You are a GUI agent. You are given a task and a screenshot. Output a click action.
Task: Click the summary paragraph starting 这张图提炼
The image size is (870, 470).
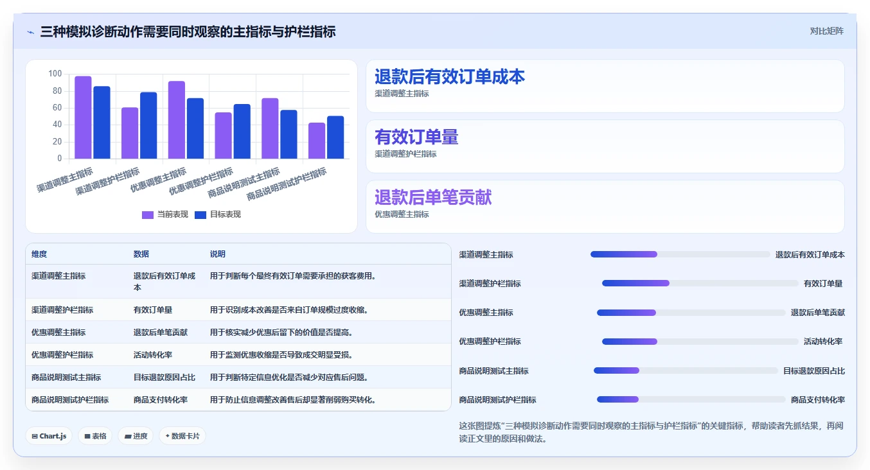[x=652, y=433]
